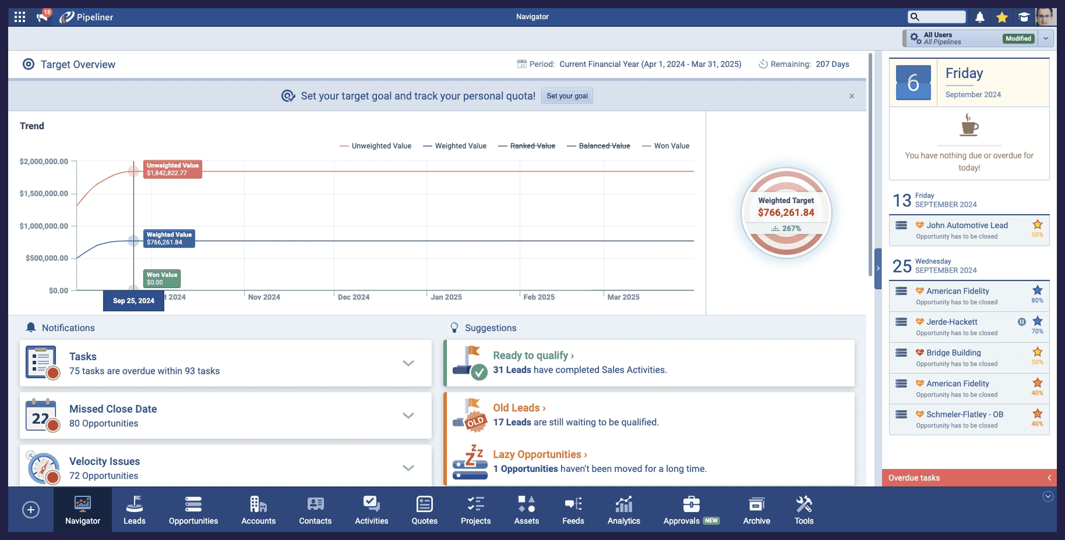1065x540 pixels.
Task: Open the Leads menu
Action: 135,510
